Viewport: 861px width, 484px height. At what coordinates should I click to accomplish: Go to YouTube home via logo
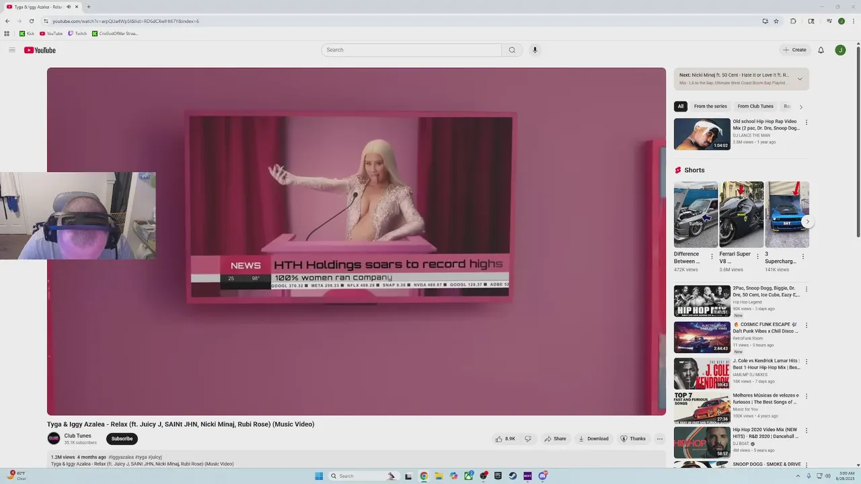click(x=40, y=50)
